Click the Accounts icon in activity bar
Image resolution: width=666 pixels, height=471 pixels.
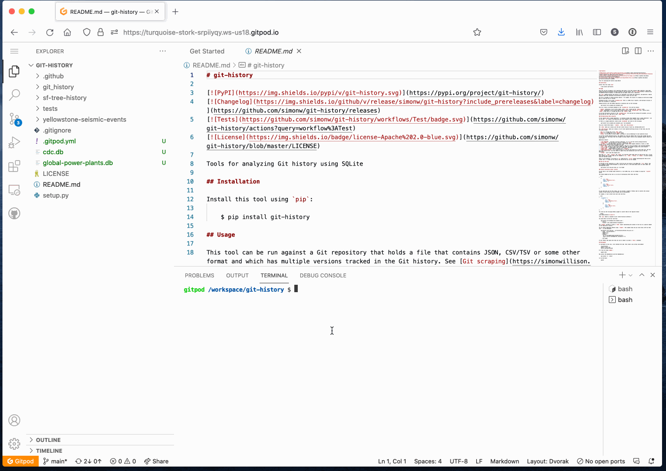click(x=14, y=420)
